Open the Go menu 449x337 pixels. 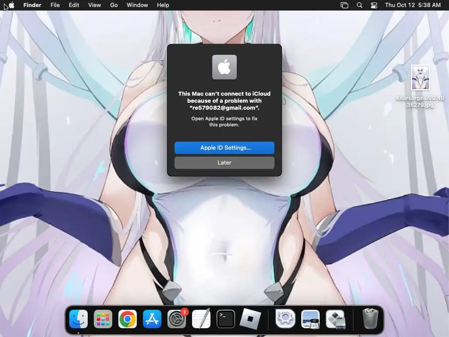pyautogui.click(x=114, y=5)
